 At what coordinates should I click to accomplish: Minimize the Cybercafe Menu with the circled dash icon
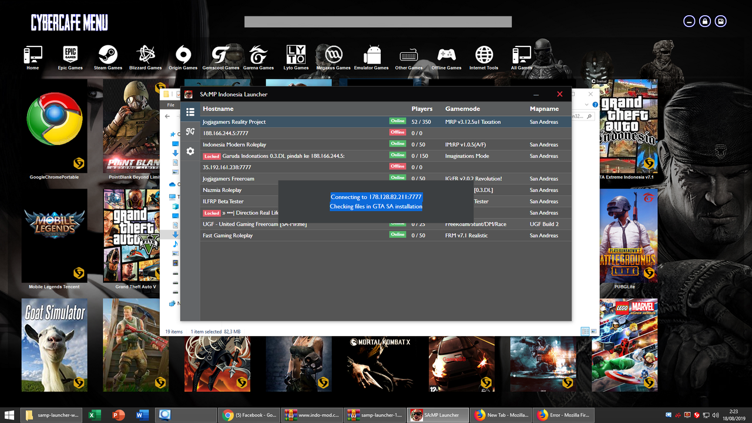pos(690,21)
